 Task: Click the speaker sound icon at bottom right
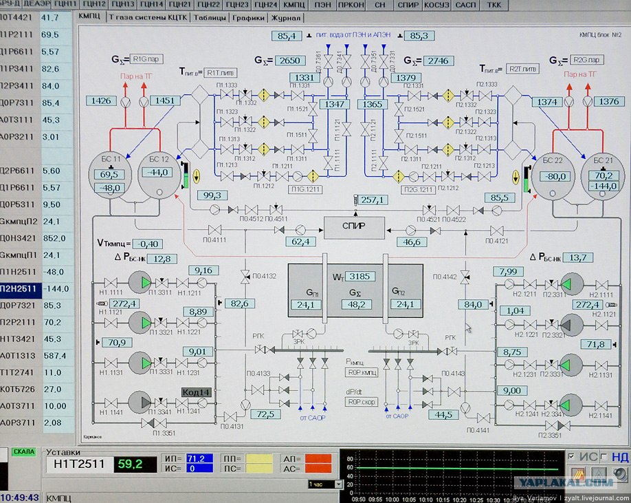coord(620,474)
